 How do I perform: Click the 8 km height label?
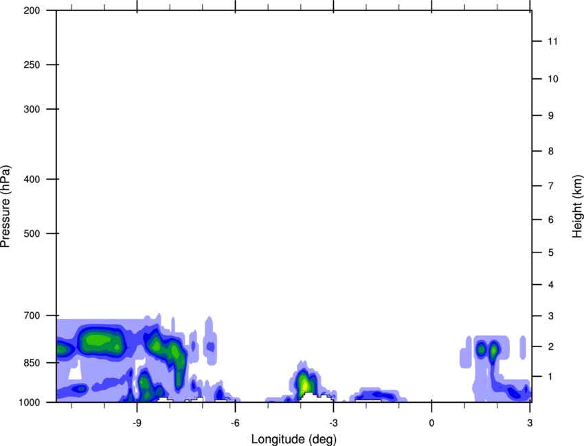point(550,151)
